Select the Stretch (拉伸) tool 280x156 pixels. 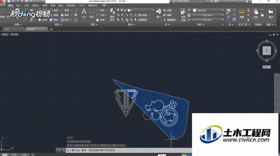tap(43, 20)
